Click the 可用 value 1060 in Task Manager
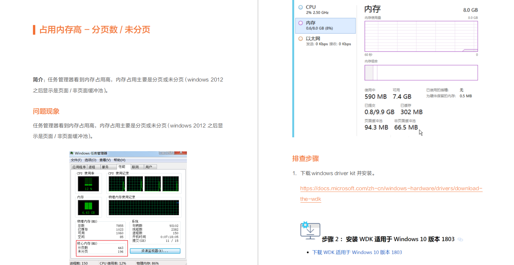This screenshot has width=514, height=265. [120, 233]
